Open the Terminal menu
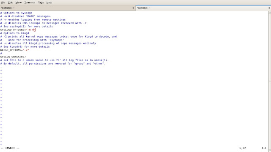271x152 pixels. (x=30, y=3)
